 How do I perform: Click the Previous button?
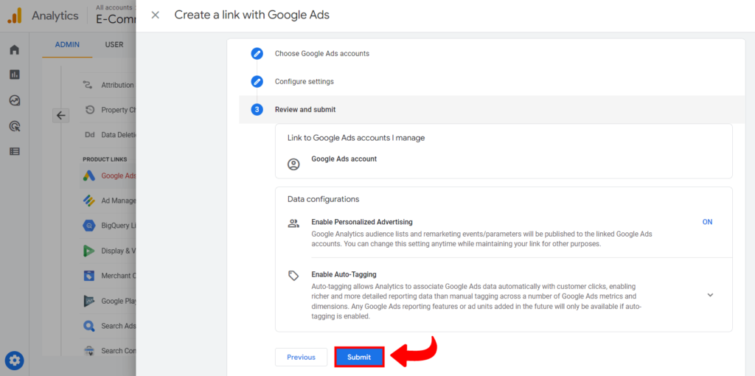(301, 358)
